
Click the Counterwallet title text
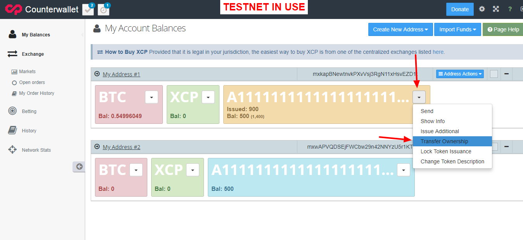52,9
